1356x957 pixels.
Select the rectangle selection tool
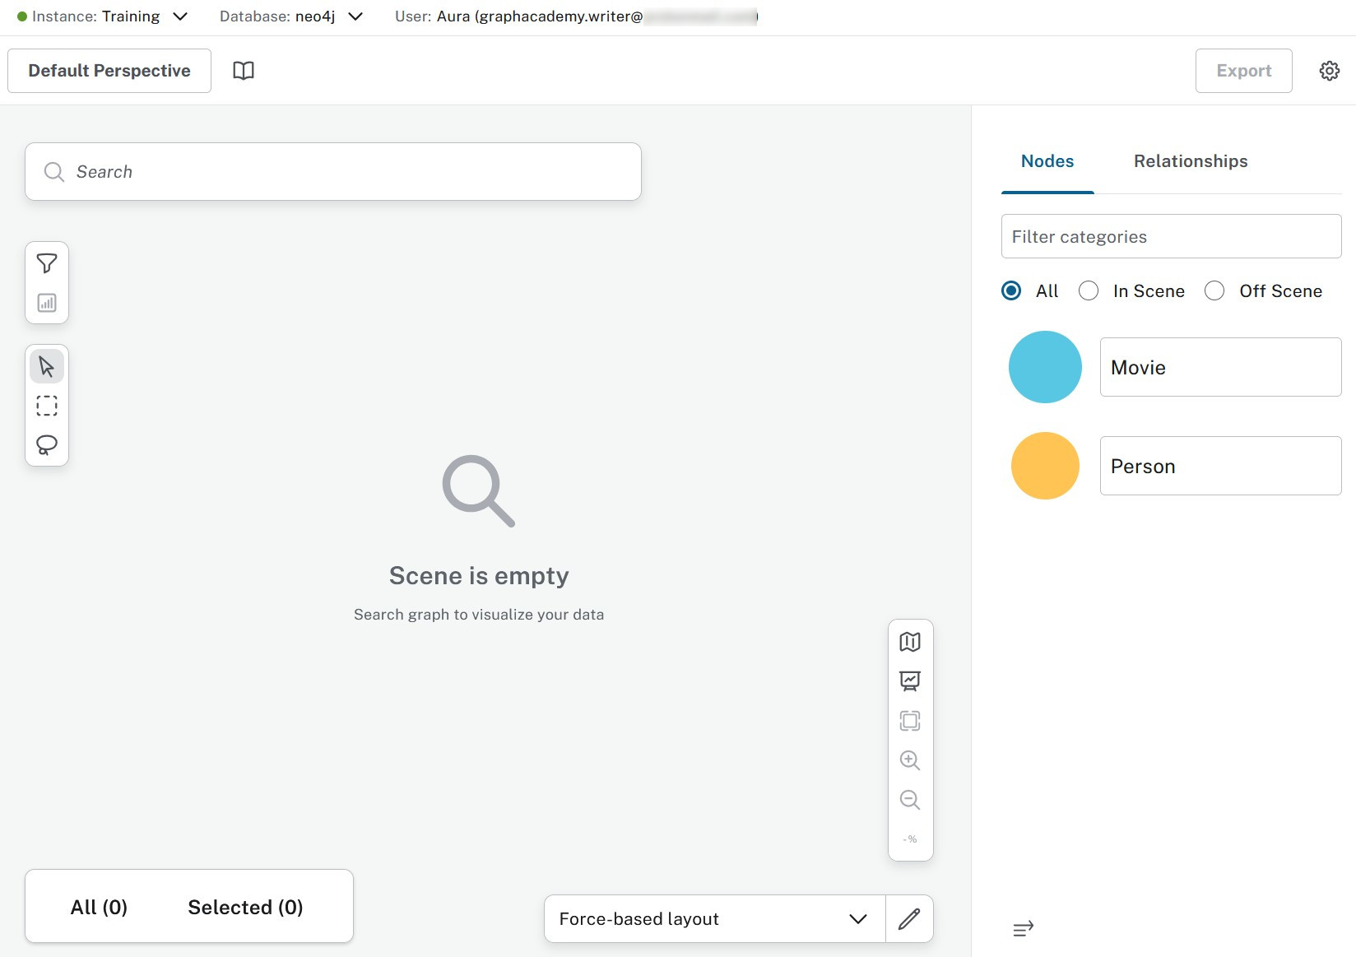pyautogui.click(x=47, y=405)
